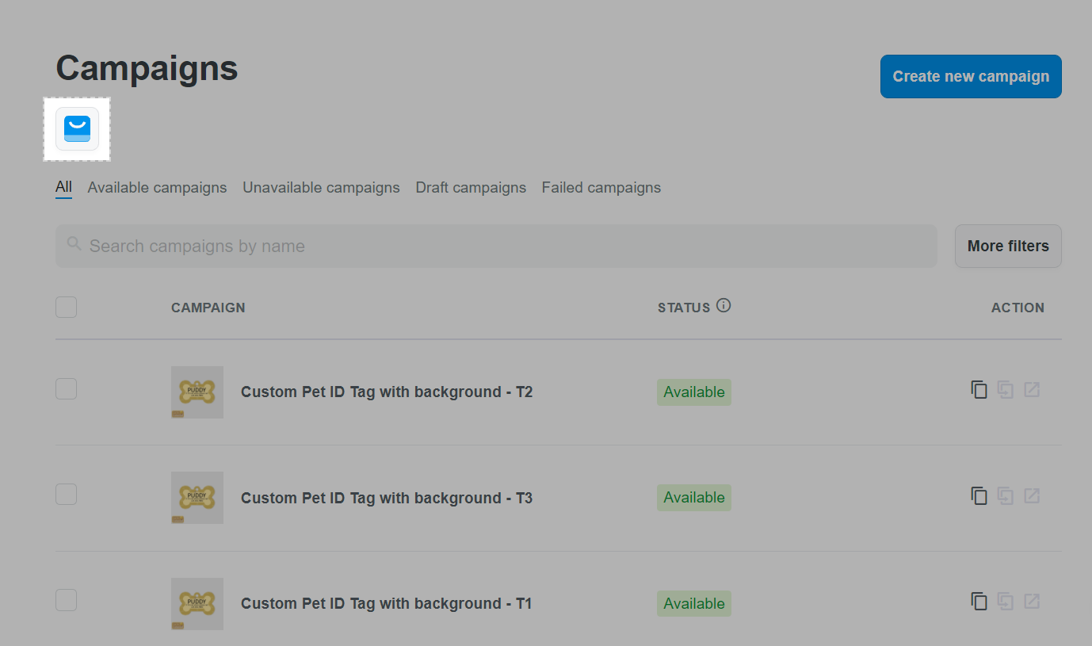Focus the Search campaigns by name field
The image size is (1092, 646).
click(496, 246)
